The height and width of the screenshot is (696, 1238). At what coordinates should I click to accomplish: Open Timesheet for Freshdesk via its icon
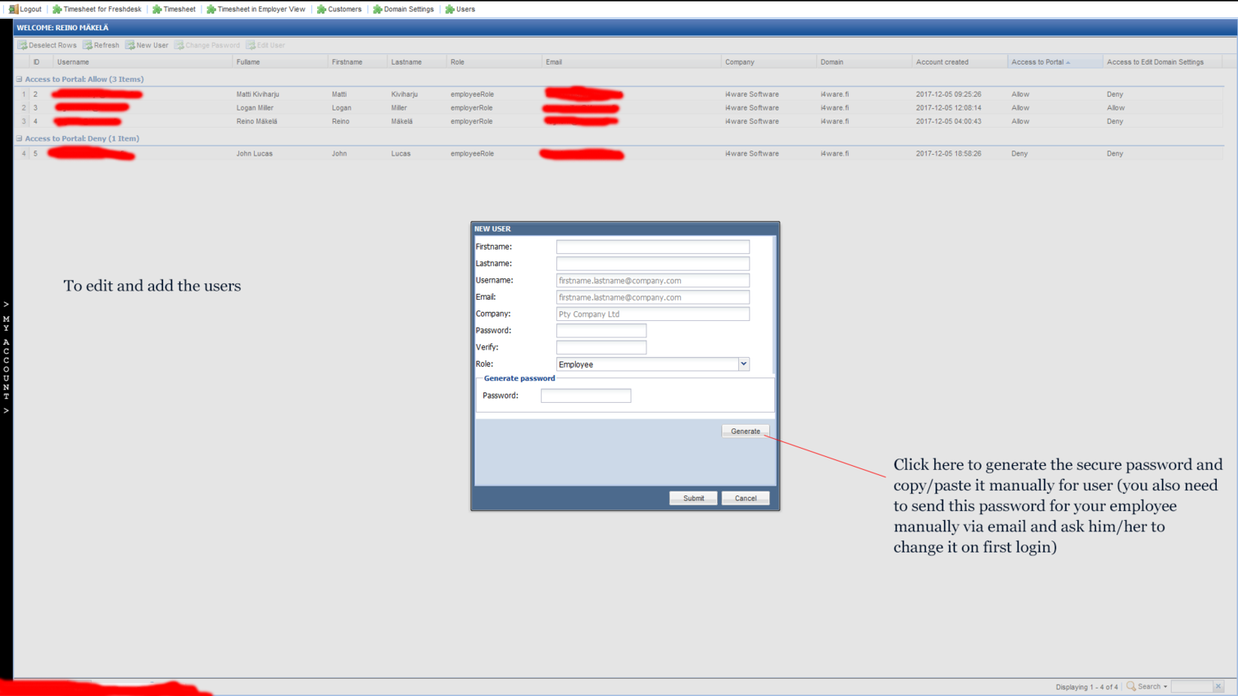pos(55,9)
